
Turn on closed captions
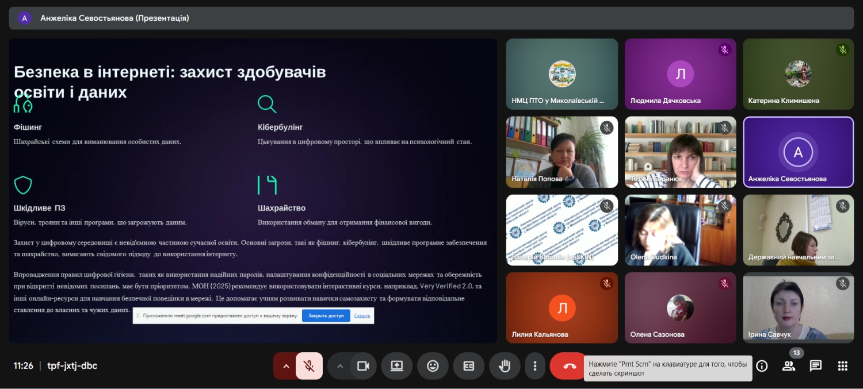click(x=468, y=366)
